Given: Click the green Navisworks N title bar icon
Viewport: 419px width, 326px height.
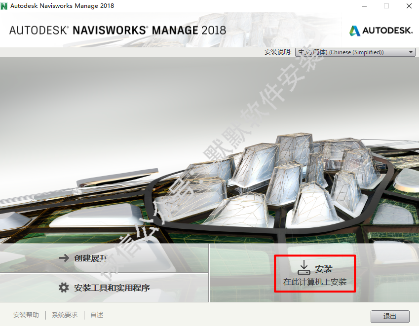Looking at the screenshot, I should (4, 6).
